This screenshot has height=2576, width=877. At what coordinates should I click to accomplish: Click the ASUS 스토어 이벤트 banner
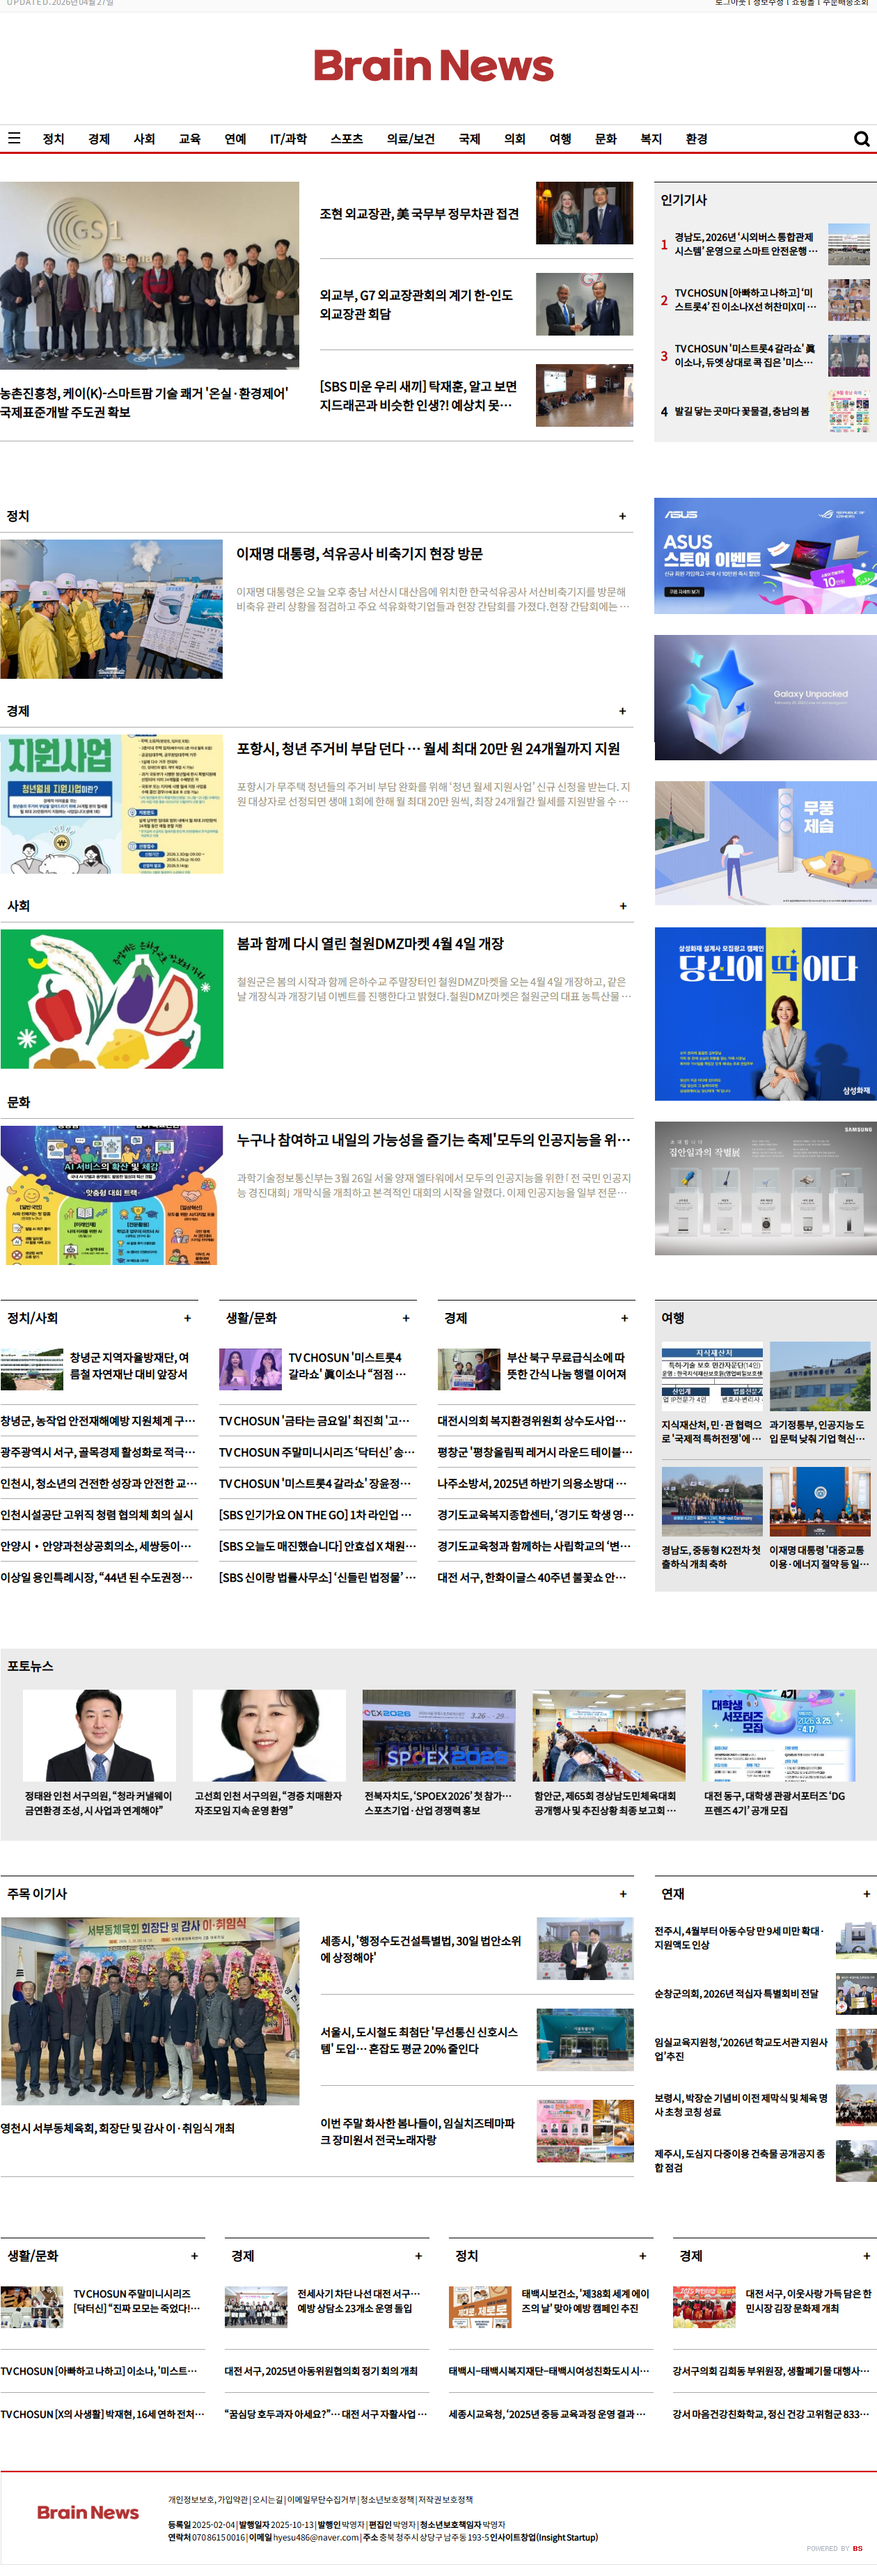[x=765, y=555]
